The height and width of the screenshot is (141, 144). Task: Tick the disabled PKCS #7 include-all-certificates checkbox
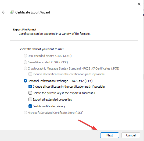tap(30, 74)
